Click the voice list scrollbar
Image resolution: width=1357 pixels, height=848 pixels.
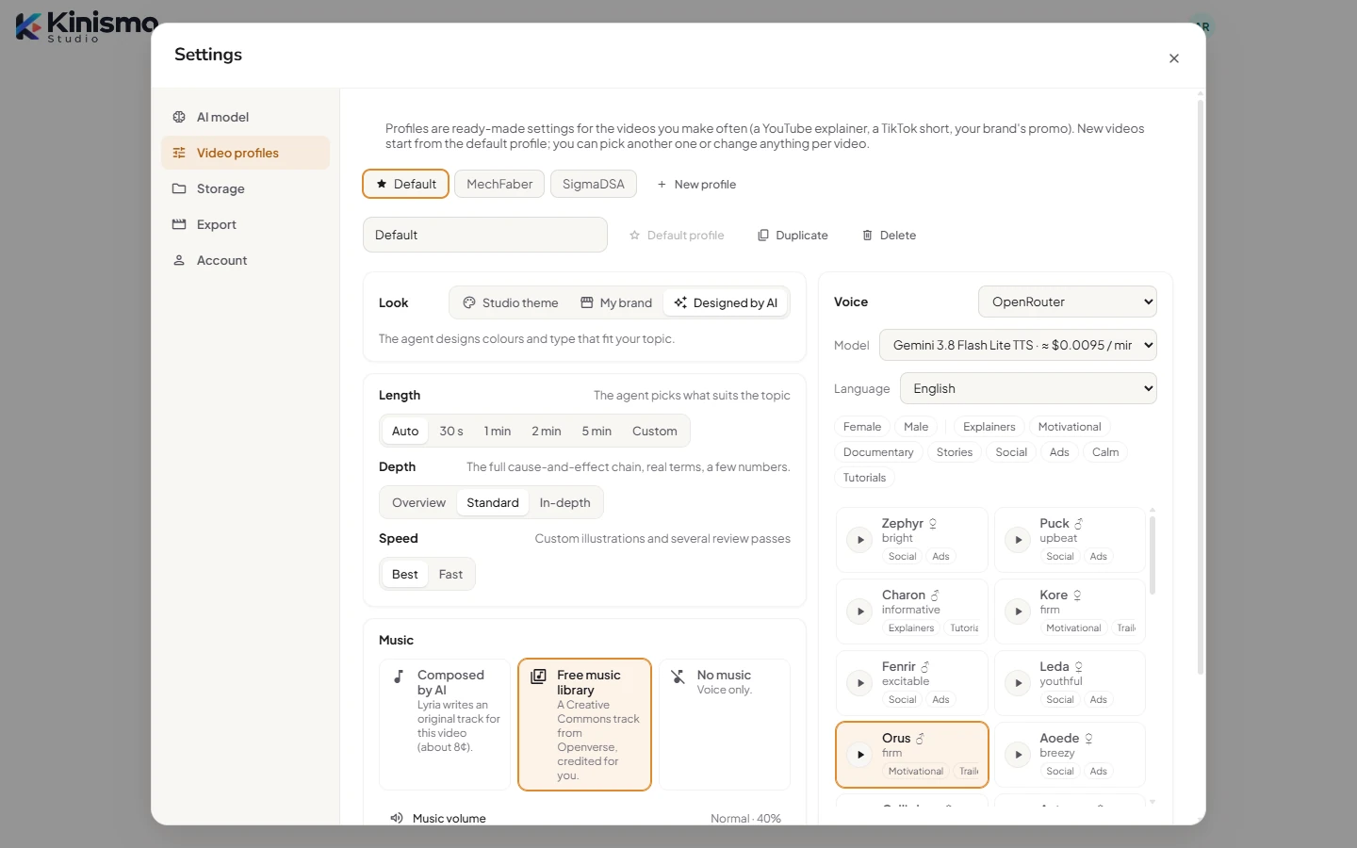click(x=1152, y=554)
